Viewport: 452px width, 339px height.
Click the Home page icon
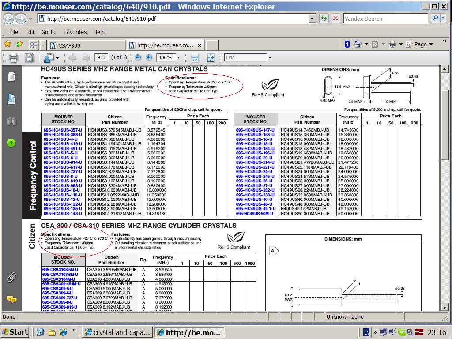pos(358,45)
